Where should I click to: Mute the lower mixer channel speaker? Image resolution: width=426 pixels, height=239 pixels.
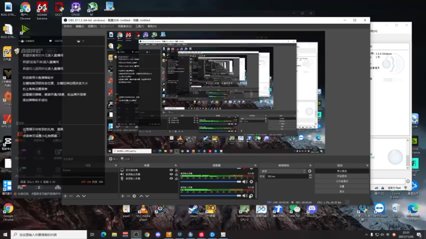coord(245,195)
